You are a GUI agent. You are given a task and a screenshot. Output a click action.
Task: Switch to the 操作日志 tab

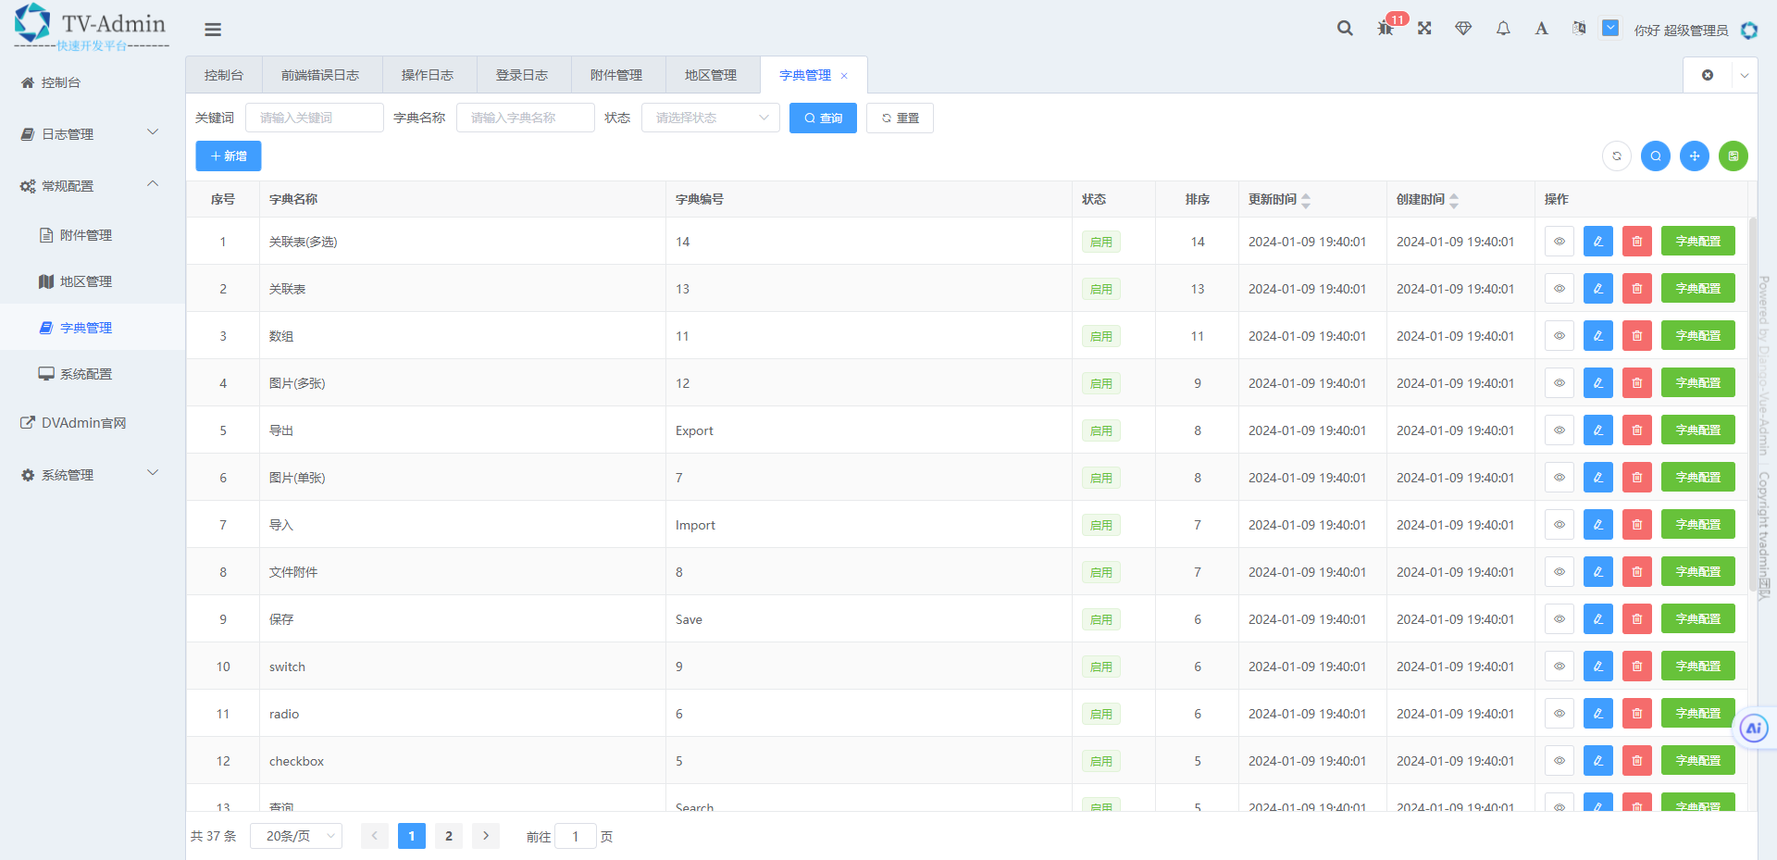click(428, 75)
